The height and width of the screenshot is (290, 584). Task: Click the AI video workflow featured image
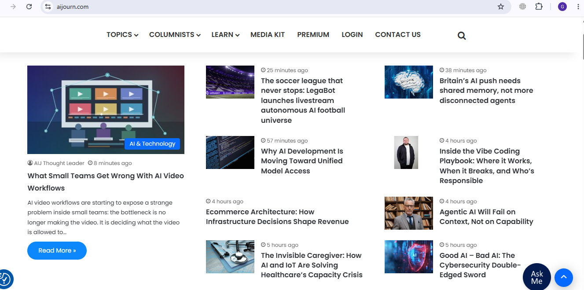106,110
